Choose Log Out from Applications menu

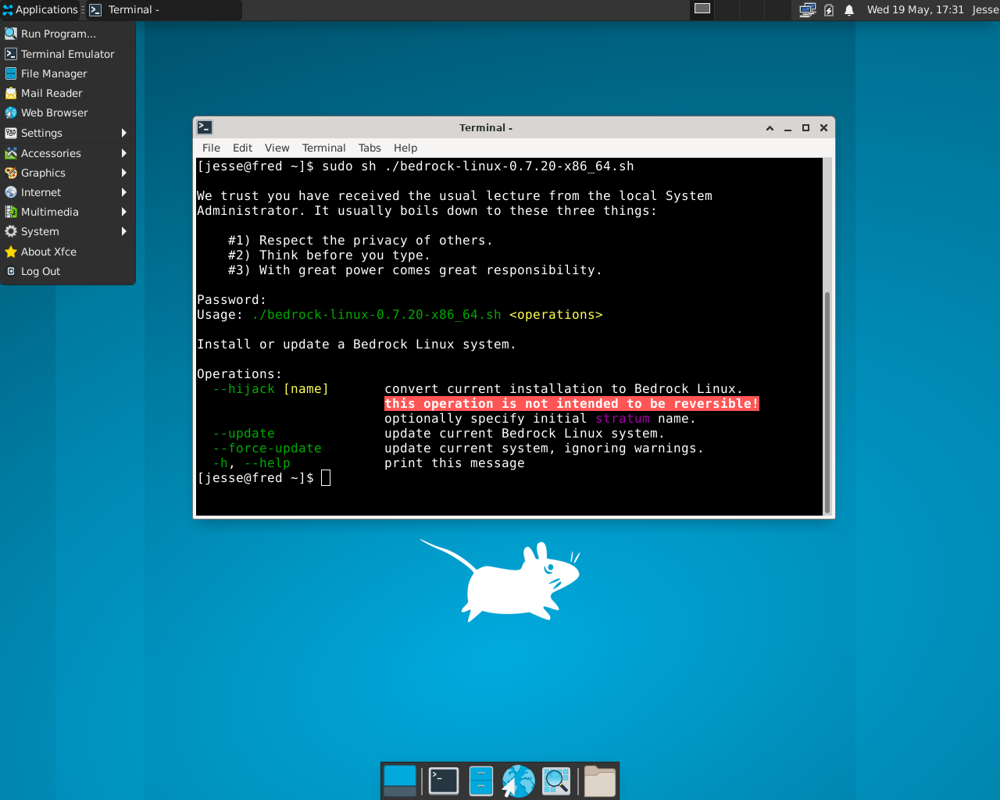[x=68, y=271]
